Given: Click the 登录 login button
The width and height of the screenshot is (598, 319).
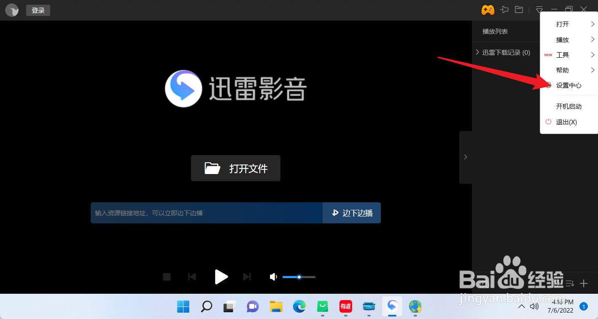Looking at the screenshot, I should point(38,10).
